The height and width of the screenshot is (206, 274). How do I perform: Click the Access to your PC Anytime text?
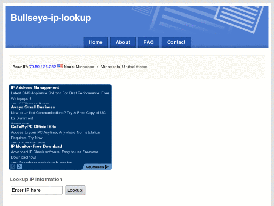click(x=55, y=135)
